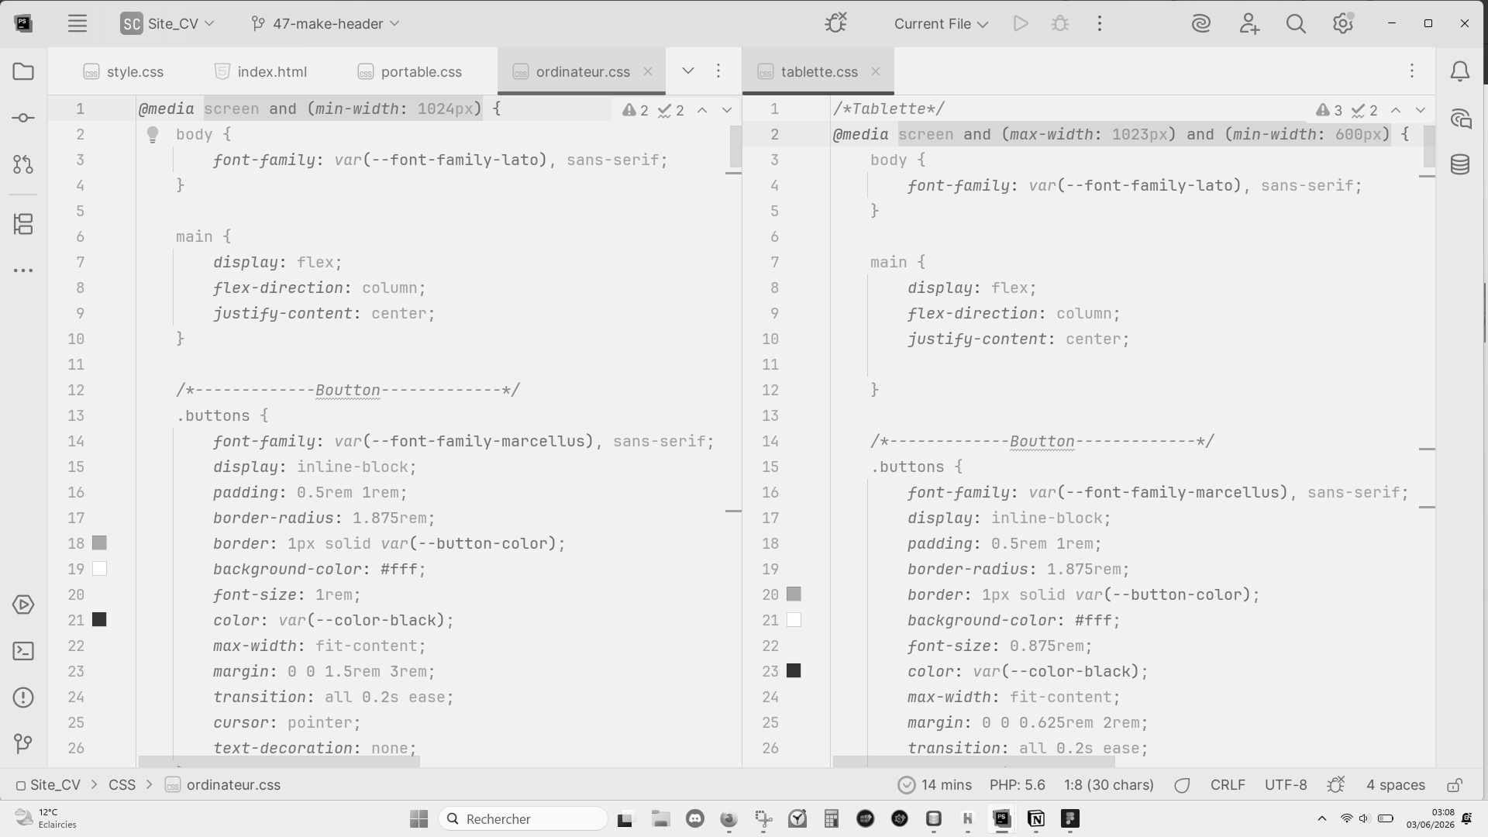The width and height of the screenshot is (1488, 837).
Task: Go to previous highlighted error in tablette.css
Action: 1396,110
